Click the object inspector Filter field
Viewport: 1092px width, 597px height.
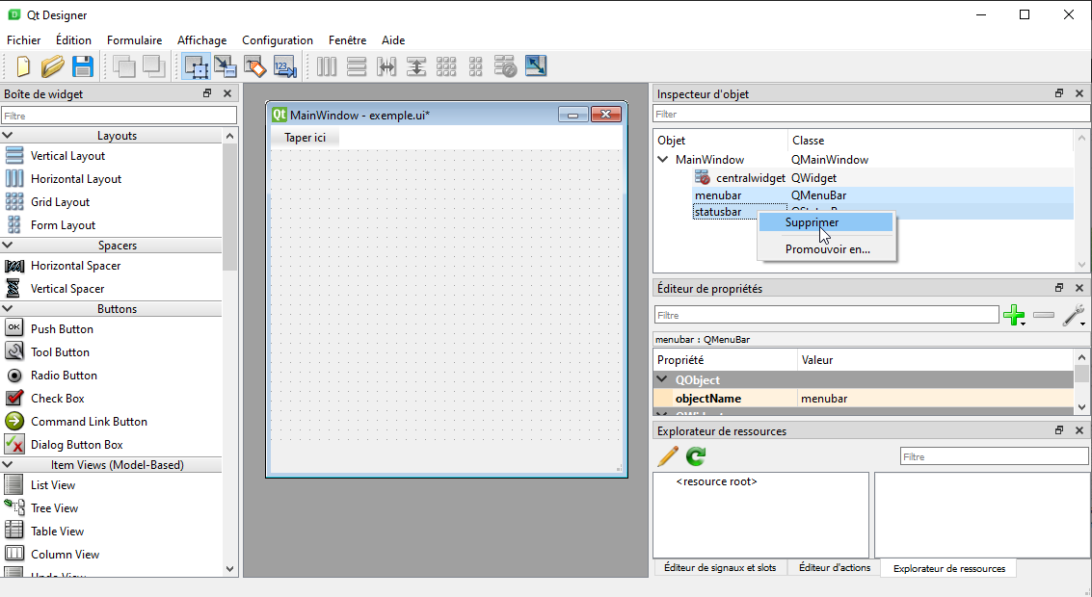coord(871,114)
